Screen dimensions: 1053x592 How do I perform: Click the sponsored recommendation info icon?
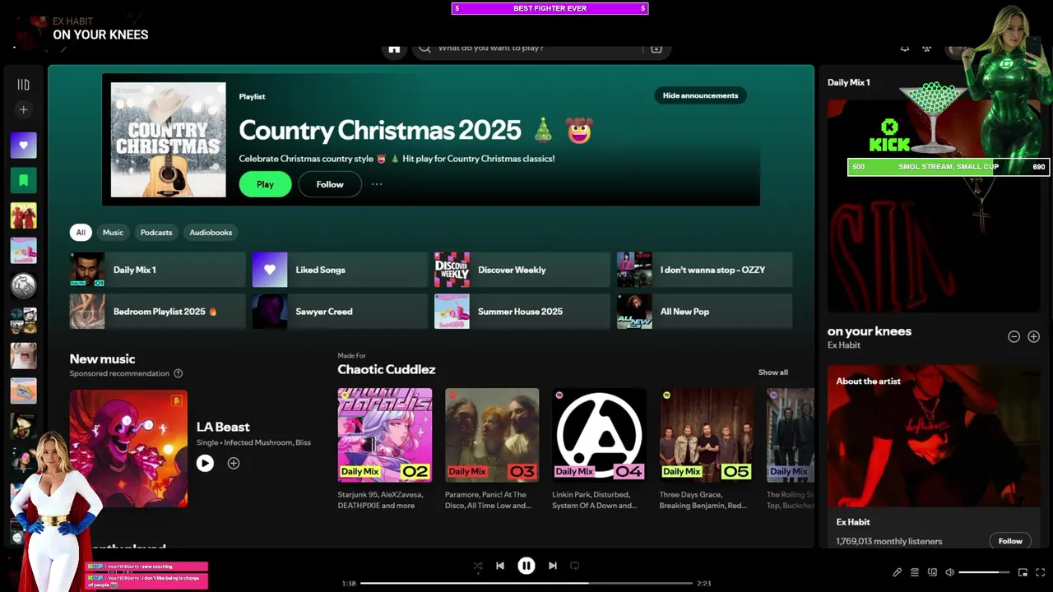pos(178,373)
